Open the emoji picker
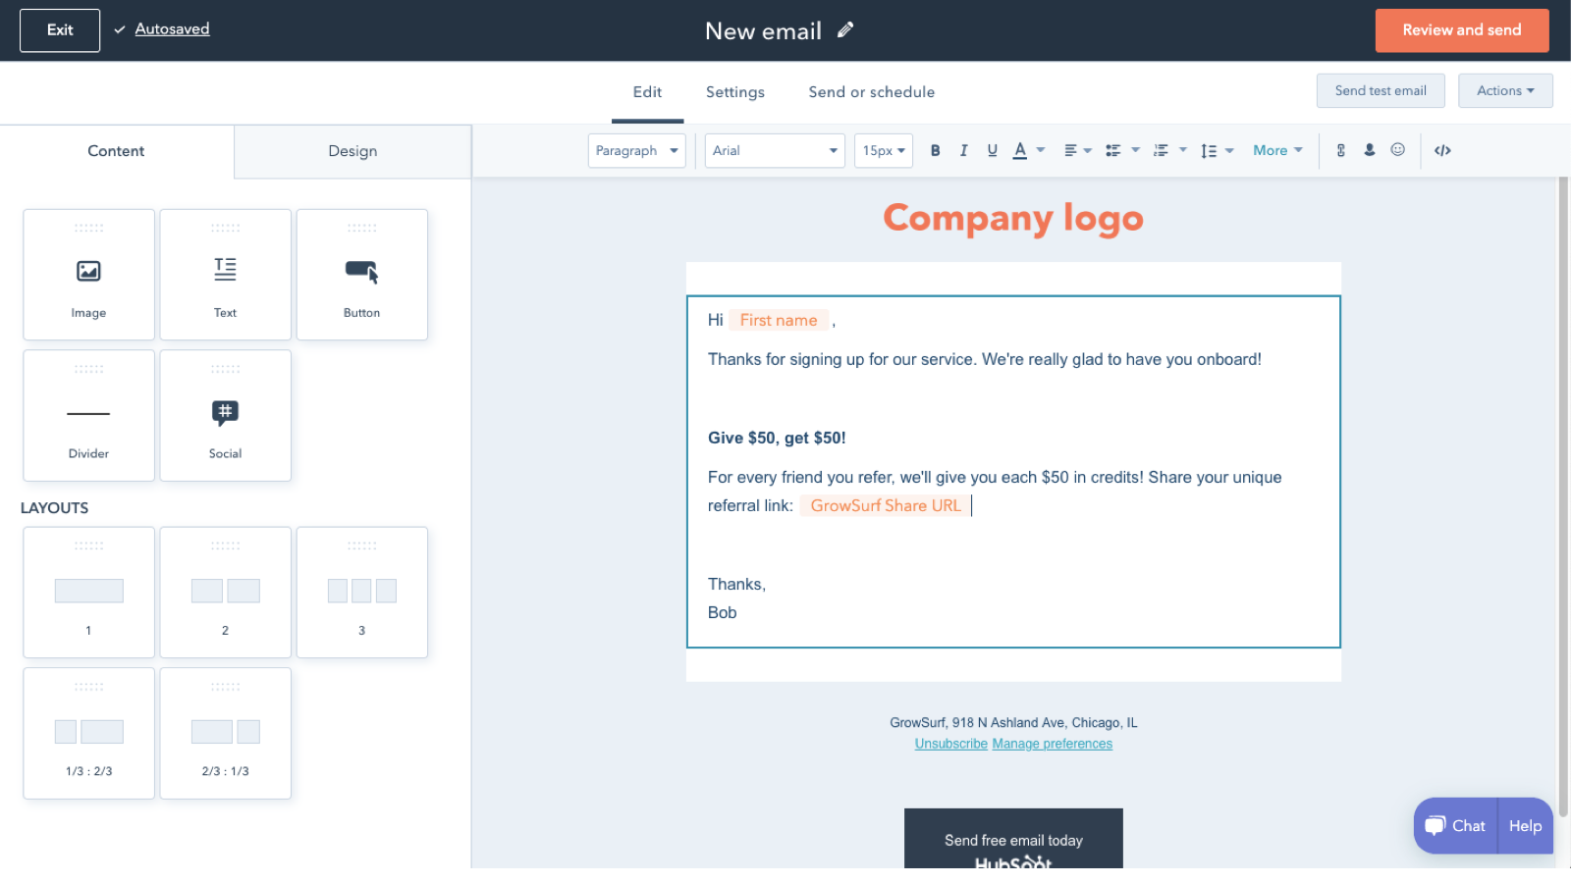This screenshot has height=883, width=1571. [x=1398, y=150]
